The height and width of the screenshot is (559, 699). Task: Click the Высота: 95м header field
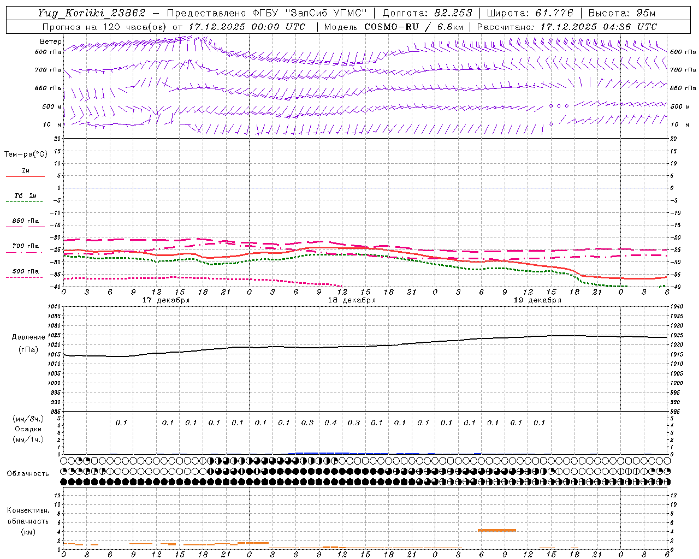coord(621,13)
